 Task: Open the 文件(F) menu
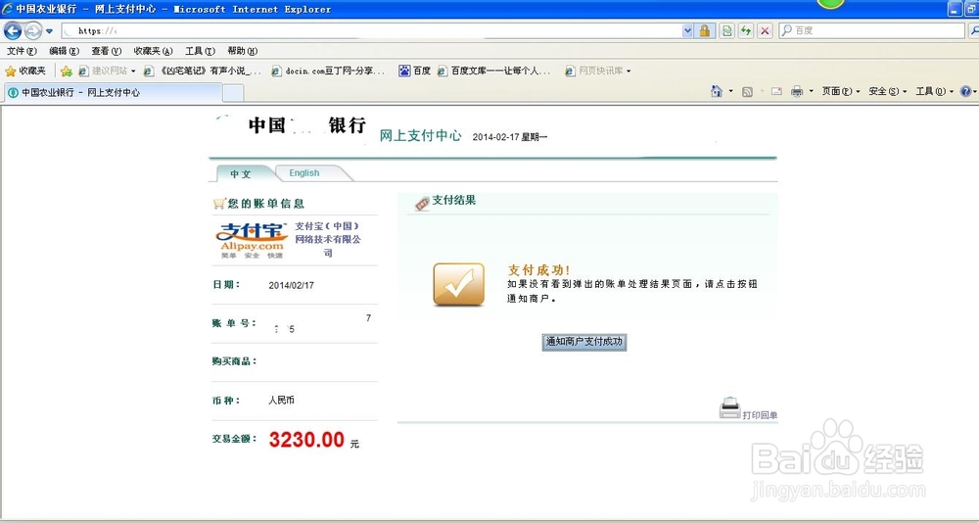coord(22,51)
